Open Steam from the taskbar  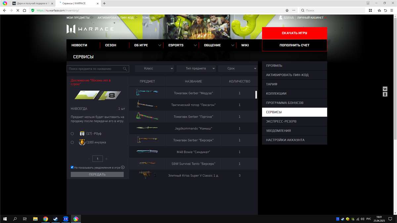click(55, 219)
